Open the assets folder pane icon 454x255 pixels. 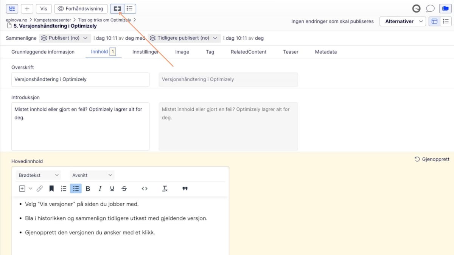tap(445, 9)
